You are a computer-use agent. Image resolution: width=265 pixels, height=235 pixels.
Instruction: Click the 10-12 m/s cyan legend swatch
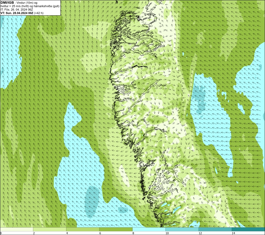[x=182, y=229]
